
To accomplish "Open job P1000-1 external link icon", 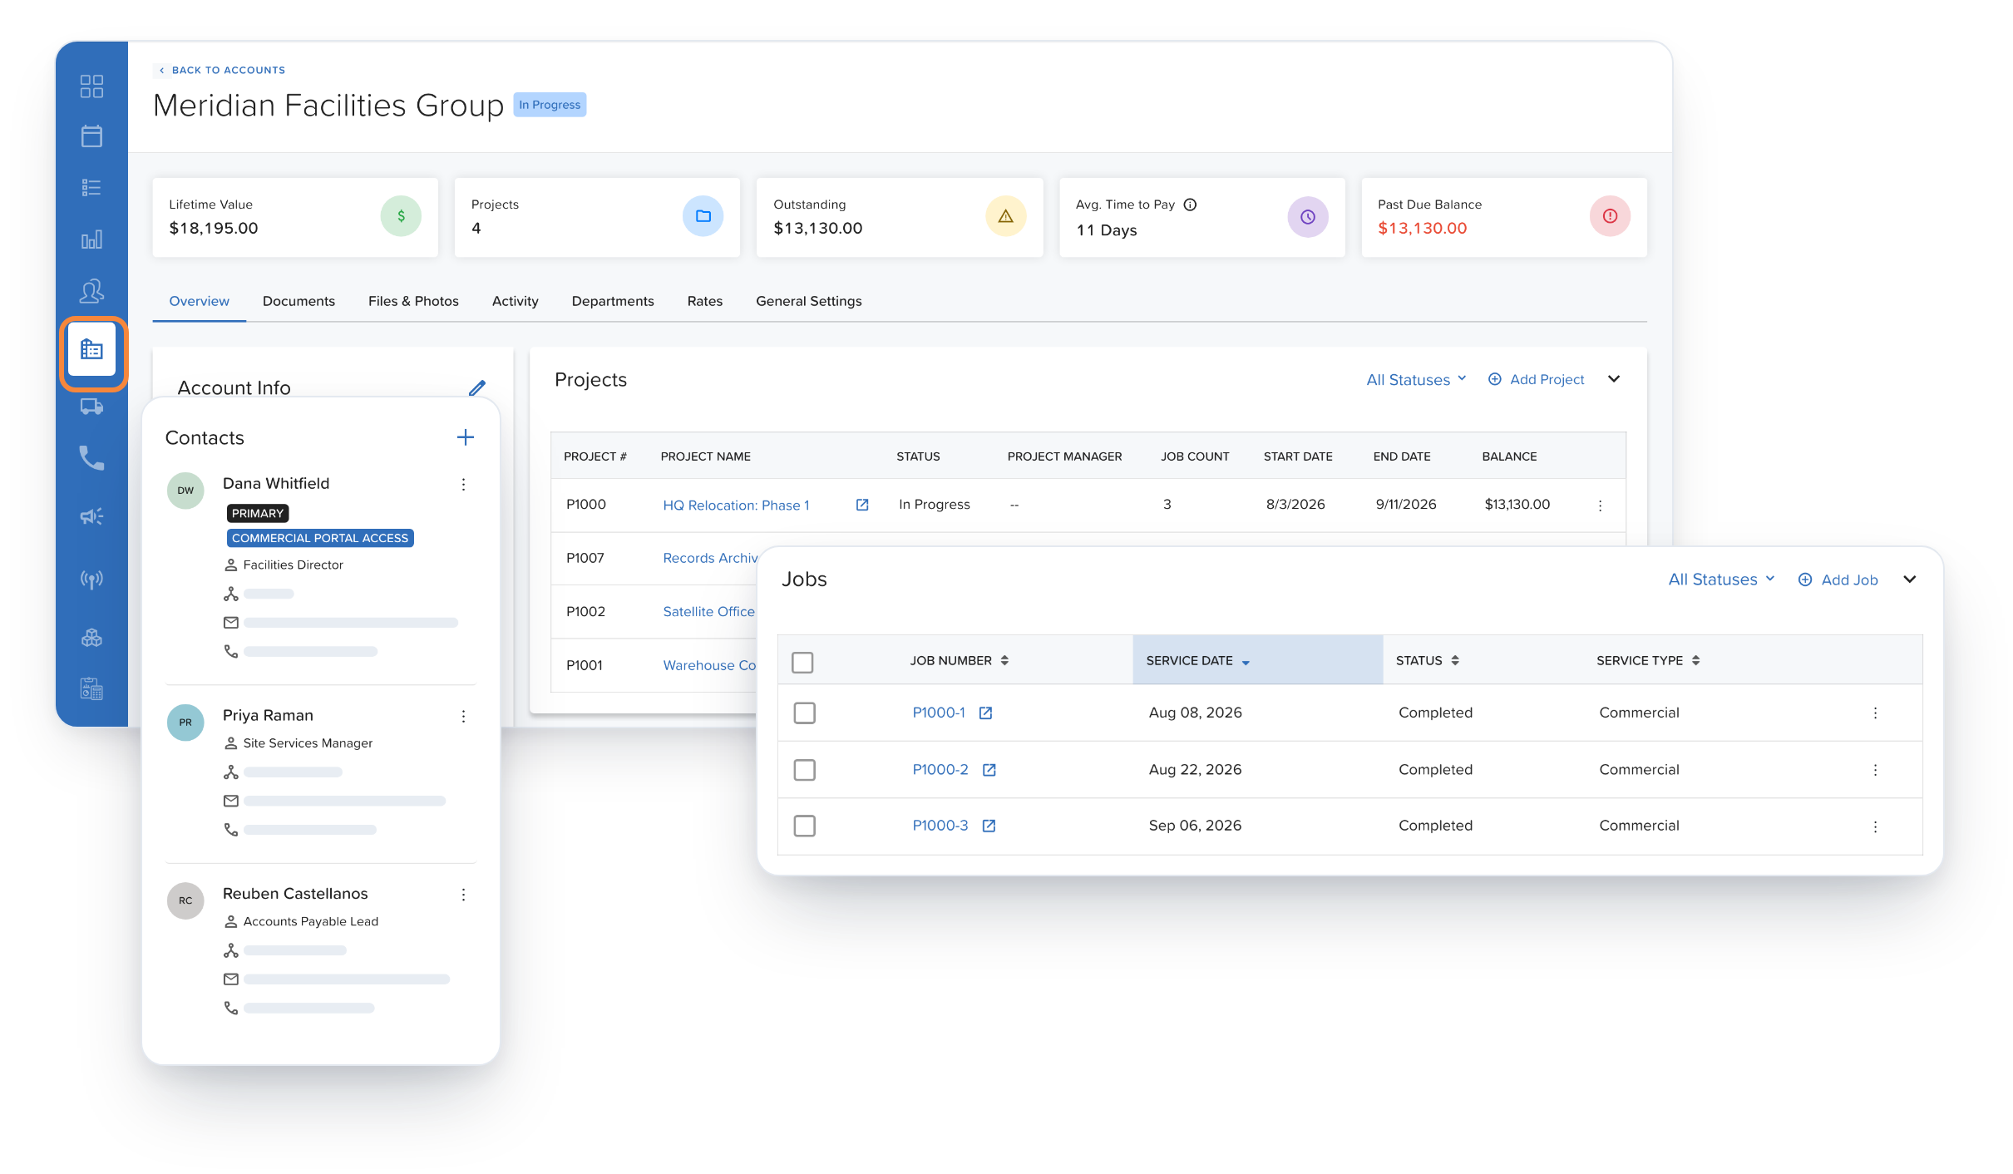I will (985, 713).
